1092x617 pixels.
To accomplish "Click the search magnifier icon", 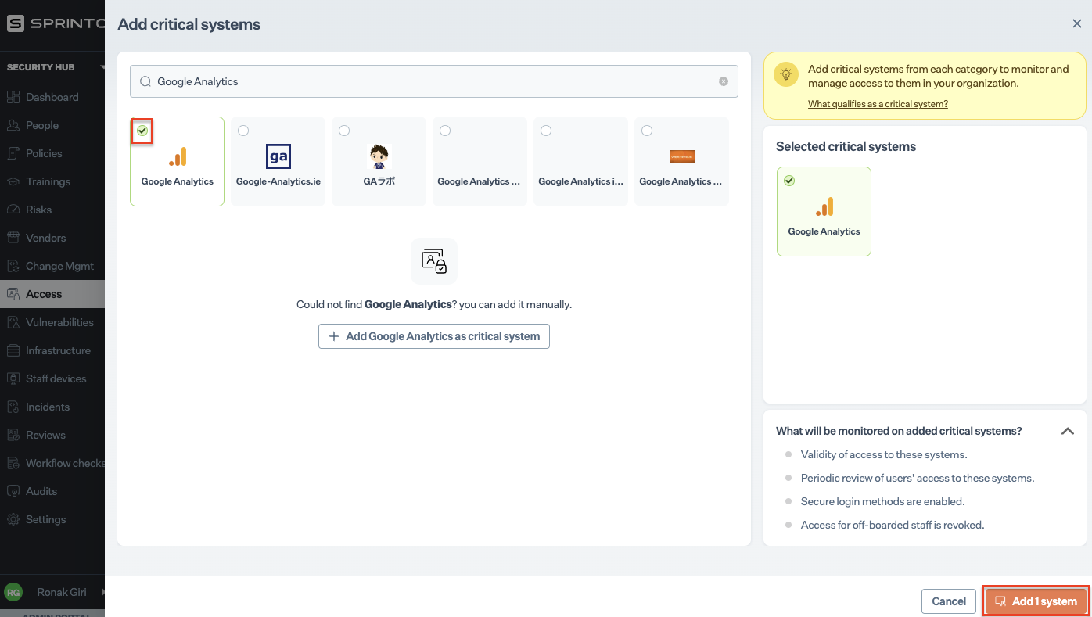I will (145, 81).
